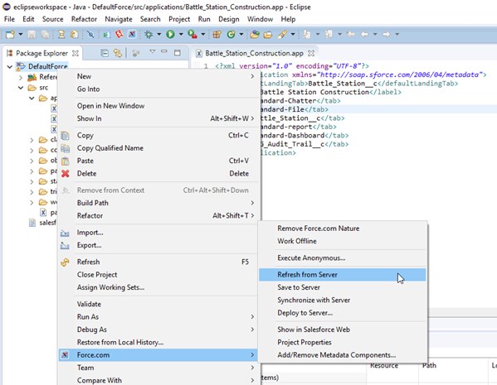The height and width of the screenshot is (385, 497).
Task: Choose Show in Salesforce Web
Action: coord(343,330)
